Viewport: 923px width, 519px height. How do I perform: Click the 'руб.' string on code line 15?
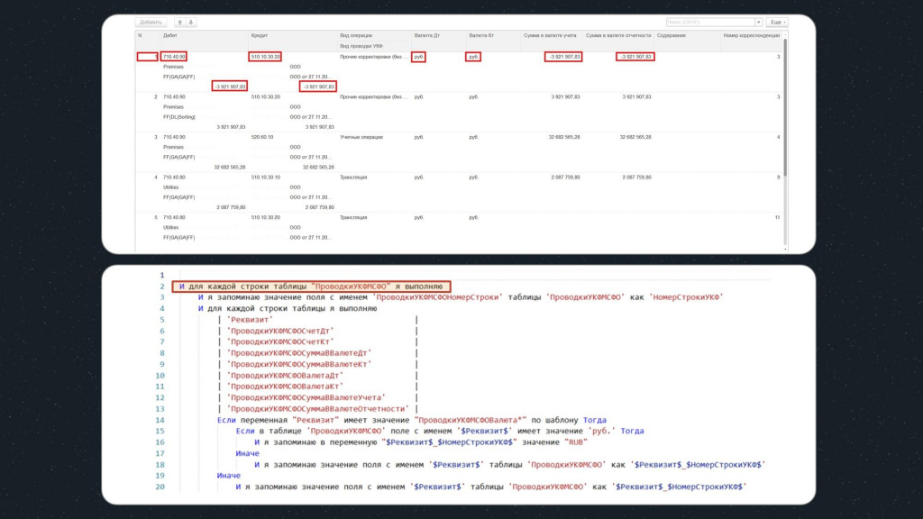[x=601, y=432]
